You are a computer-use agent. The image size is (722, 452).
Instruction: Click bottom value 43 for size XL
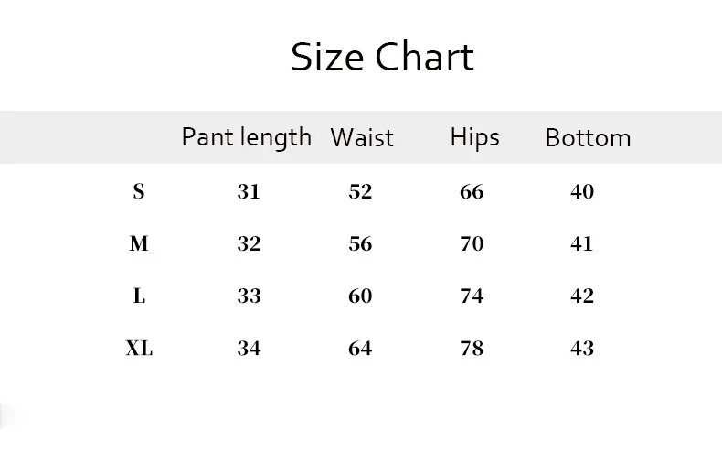click(582, 348)
